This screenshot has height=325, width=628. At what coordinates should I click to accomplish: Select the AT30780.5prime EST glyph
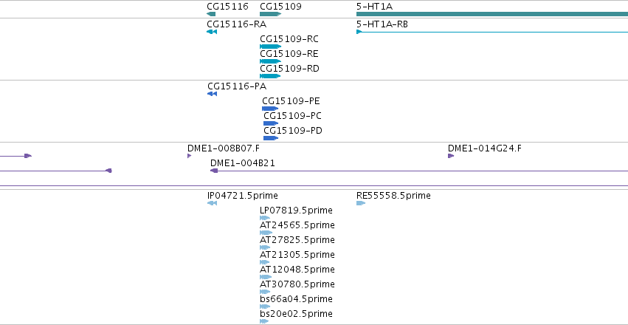[x=265, y=292]
